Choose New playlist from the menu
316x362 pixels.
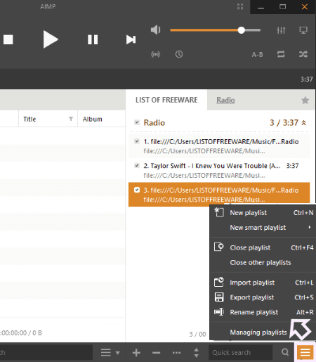pyautogui.click(x=263, y=213)
